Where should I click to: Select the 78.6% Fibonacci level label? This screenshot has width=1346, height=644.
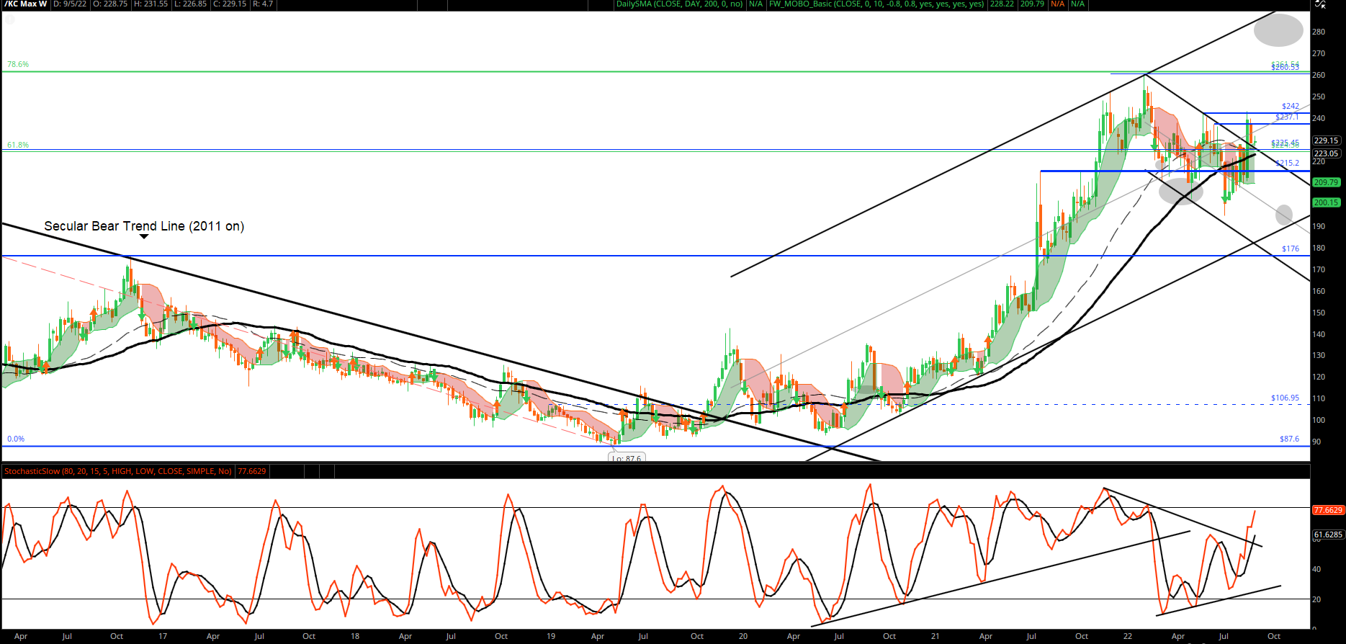point(18,64)
